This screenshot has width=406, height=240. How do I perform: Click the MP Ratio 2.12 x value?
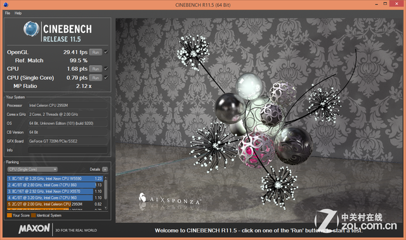[x=84, y=86]
